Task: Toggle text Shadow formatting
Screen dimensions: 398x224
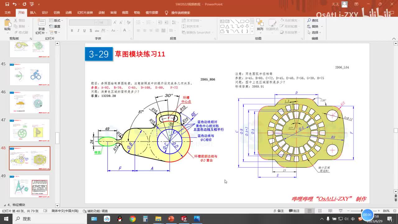Action: (90, 30)
